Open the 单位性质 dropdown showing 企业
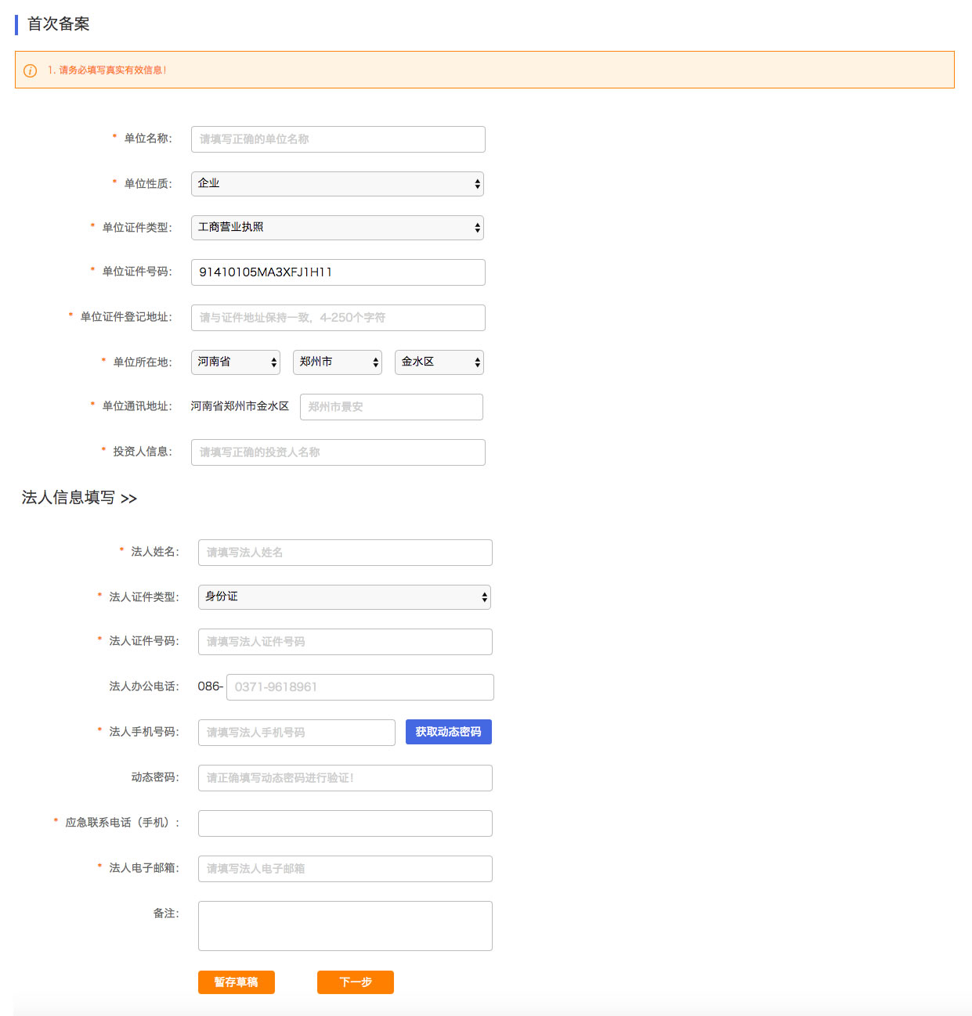The width and height of the screenshot is (972, 1016). [x=337, y=184]
